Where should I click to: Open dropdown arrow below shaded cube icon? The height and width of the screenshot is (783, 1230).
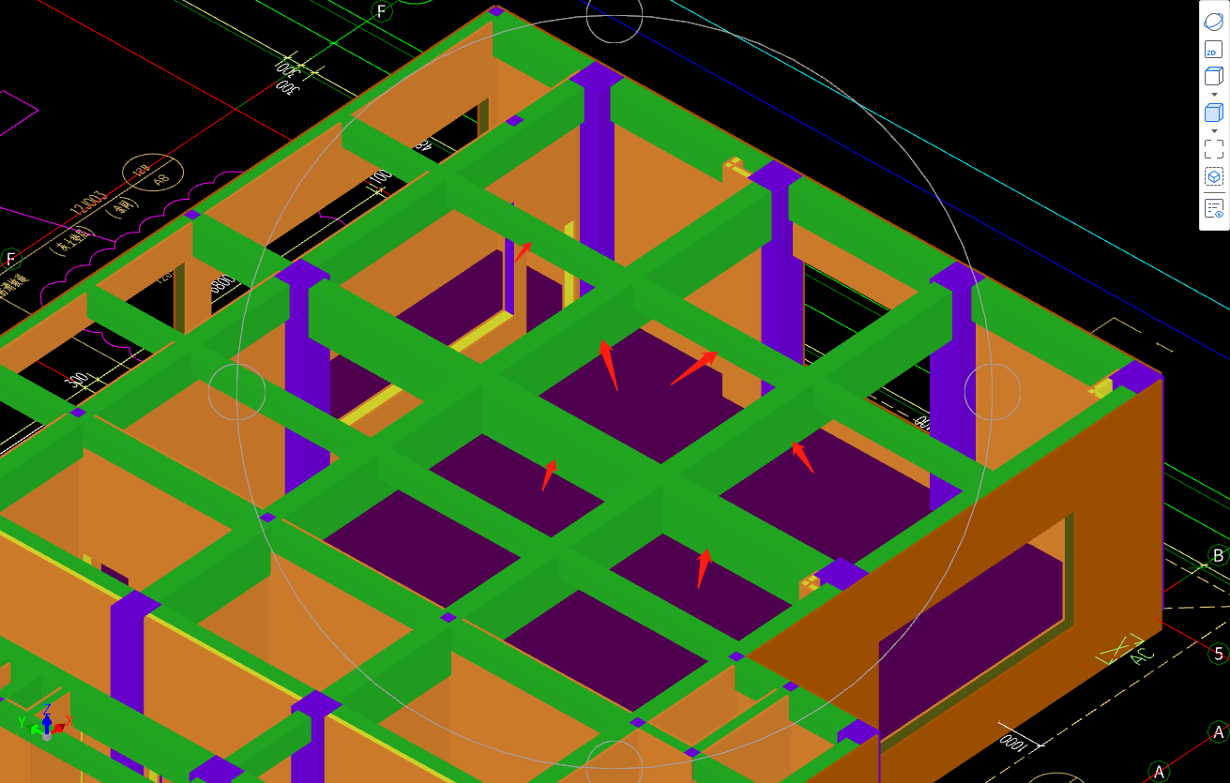coord(1214,131)
